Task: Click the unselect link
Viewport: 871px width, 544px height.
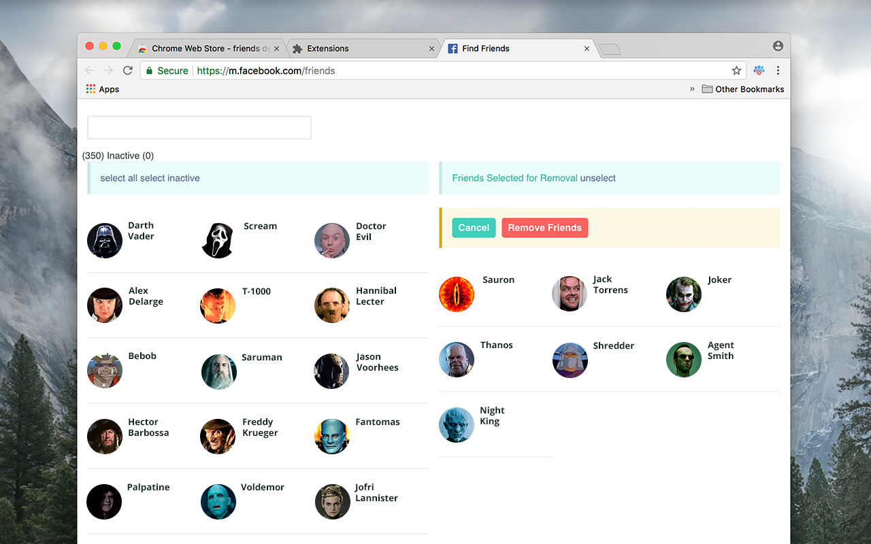Action: (x=598, y=178)
